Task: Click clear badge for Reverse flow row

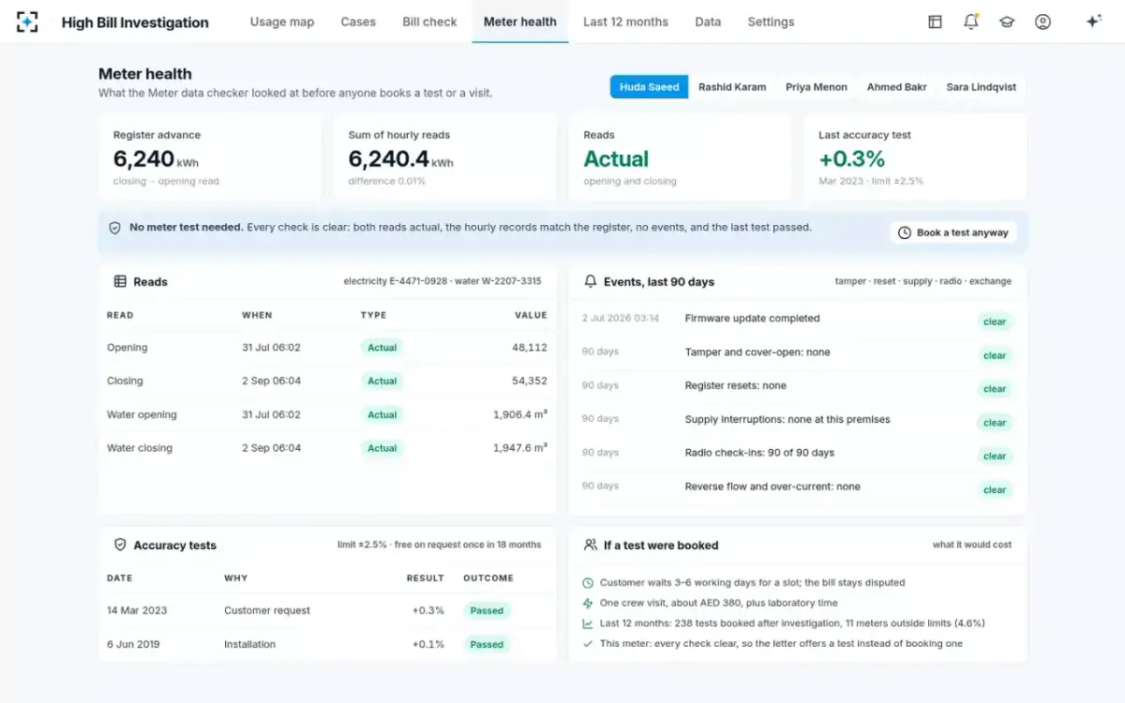Action: tap(995, 489)
